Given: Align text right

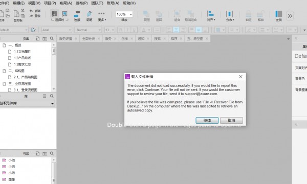Looking at the screenshot, I should click(183, 30).
